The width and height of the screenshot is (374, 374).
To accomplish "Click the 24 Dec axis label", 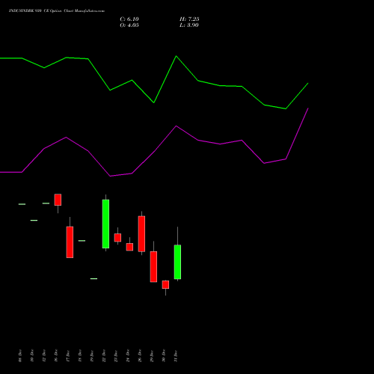I will pos(128,356).
